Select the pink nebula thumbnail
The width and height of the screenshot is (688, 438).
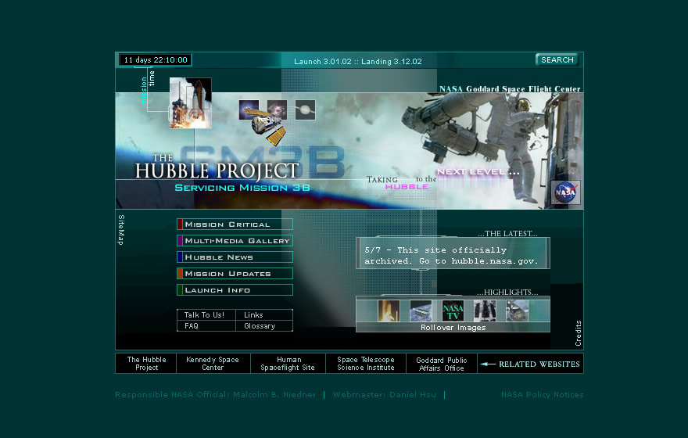[x=278, y=109]
